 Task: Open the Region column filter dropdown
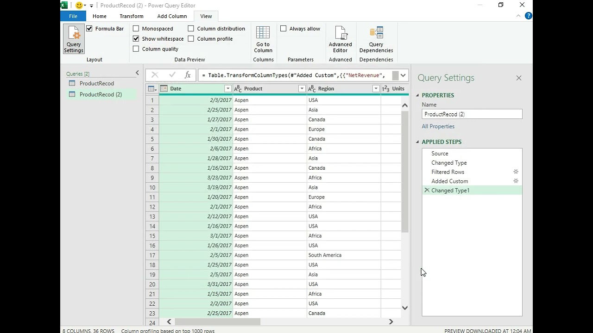click(376, 89)
